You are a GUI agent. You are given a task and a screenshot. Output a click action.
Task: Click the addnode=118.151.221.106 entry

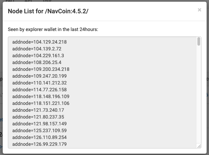(x=41, y=103)
